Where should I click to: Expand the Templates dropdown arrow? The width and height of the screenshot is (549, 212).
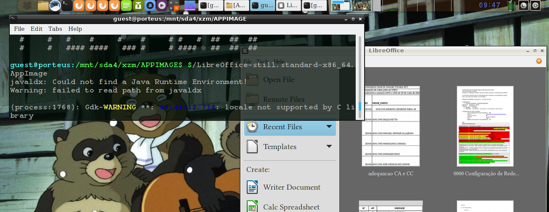pyautogui.click(x=329, y=147)
